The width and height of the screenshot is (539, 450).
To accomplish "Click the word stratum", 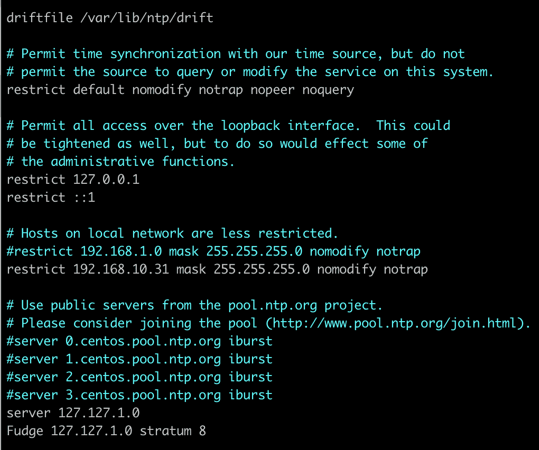I will tap(165, 431).
